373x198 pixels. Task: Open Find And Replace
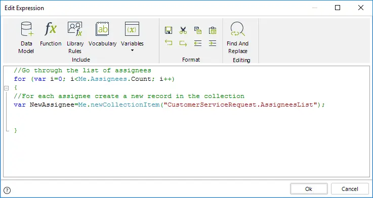237,37
